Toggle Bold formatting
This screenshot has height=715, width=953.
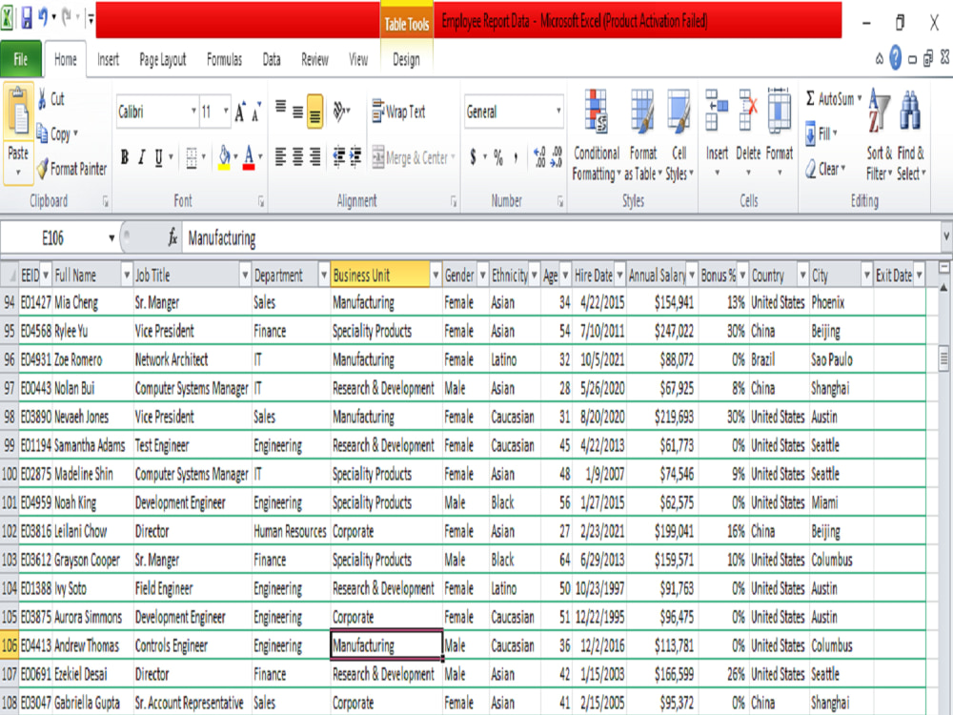pyautogui.click(x=125, y=157)
